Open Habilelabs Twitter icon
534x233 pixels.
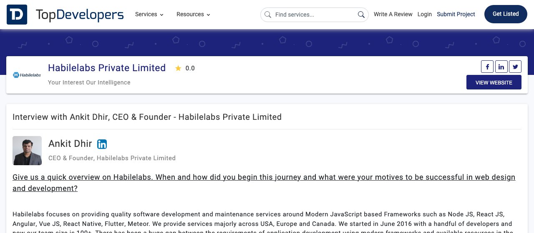point(515,67)
